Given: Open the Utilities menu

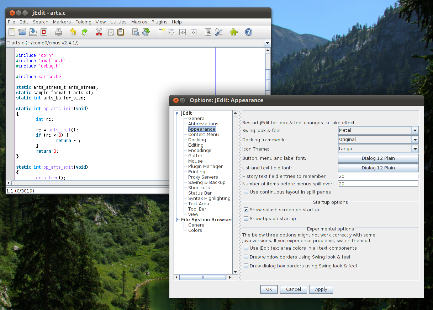Looking at the screenshot, I should pyautogui.click(x=118, y=22).
